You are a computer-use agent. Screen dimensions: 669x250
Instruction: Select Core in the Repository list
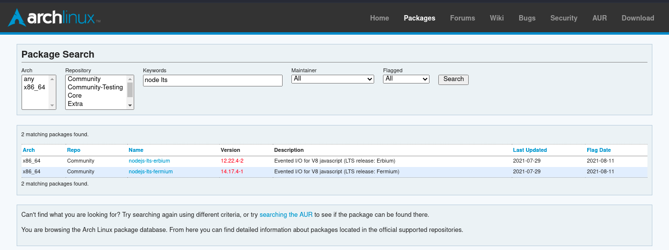coord(96,96)
